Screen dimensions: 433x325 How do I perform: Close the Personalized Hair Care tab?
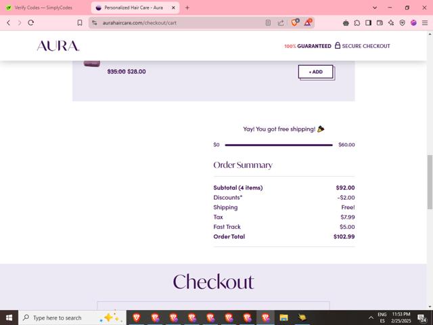tap(173, 7)
